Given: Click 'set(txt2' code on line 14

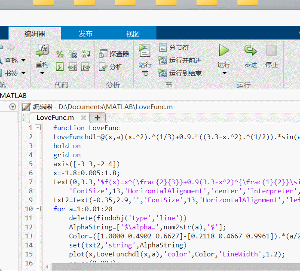Looking at the screenshot, I should [x=87, y=245].
